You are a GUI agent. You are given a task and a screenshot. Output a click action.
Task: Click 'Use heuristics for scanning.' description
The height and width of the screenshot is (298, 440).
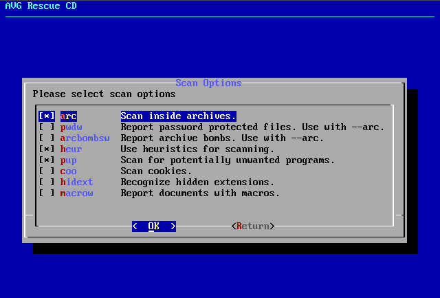click(x=197, y=149)
